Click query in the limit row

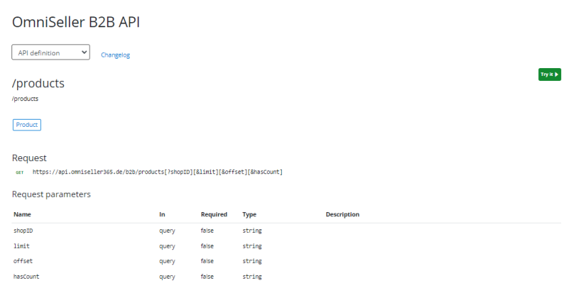coord(167,246)
